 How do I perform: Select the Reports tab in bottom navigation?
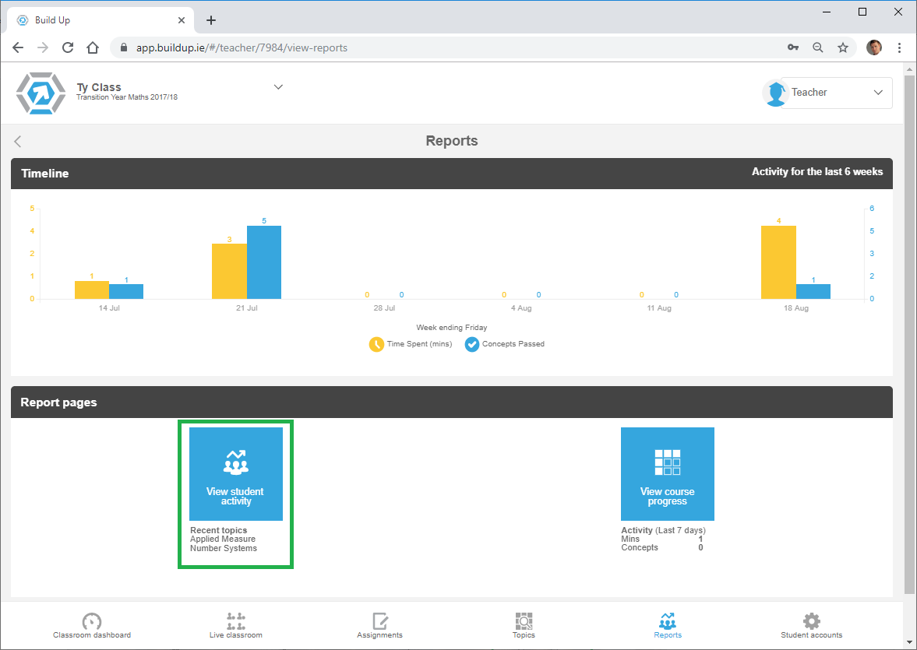tap(668, 624)
